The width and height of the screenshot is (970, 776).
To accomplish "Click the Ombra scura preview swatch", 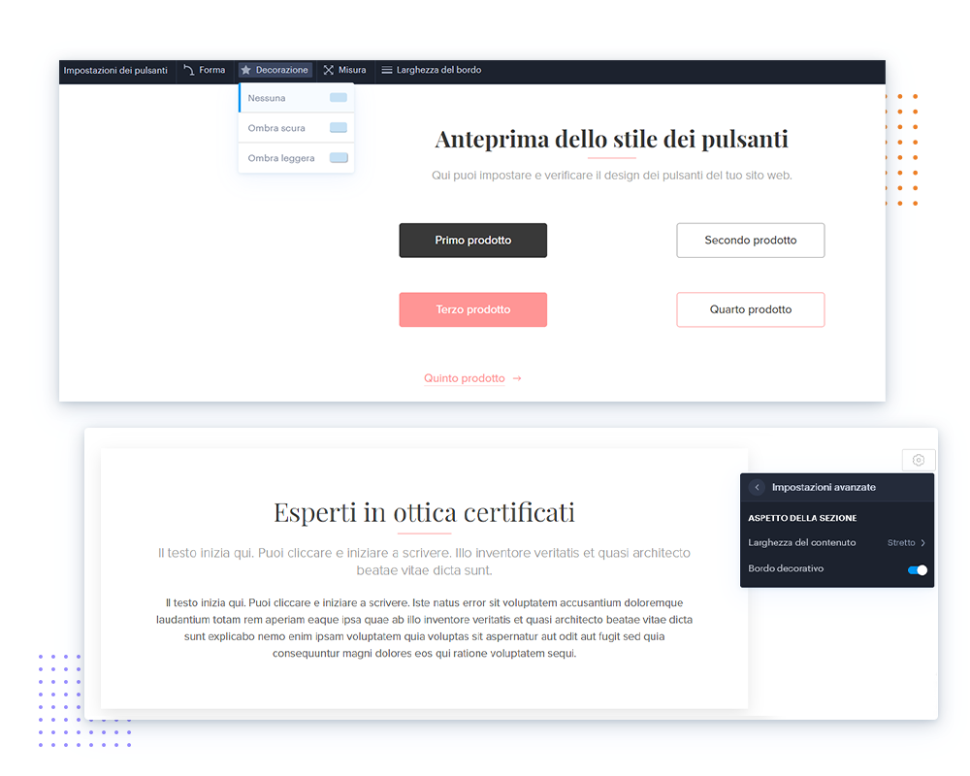I will click(339, 127).
